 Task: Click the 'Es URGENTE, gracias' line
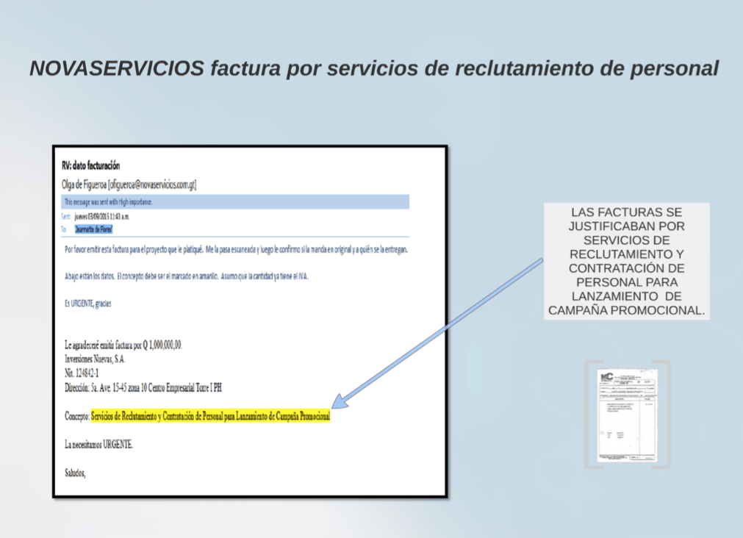point(87,304)
